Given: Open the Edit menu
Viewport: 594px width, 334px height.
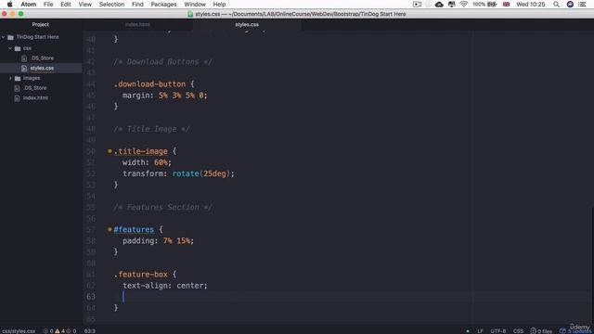Looking at the screenshot, I should [66, 4].
